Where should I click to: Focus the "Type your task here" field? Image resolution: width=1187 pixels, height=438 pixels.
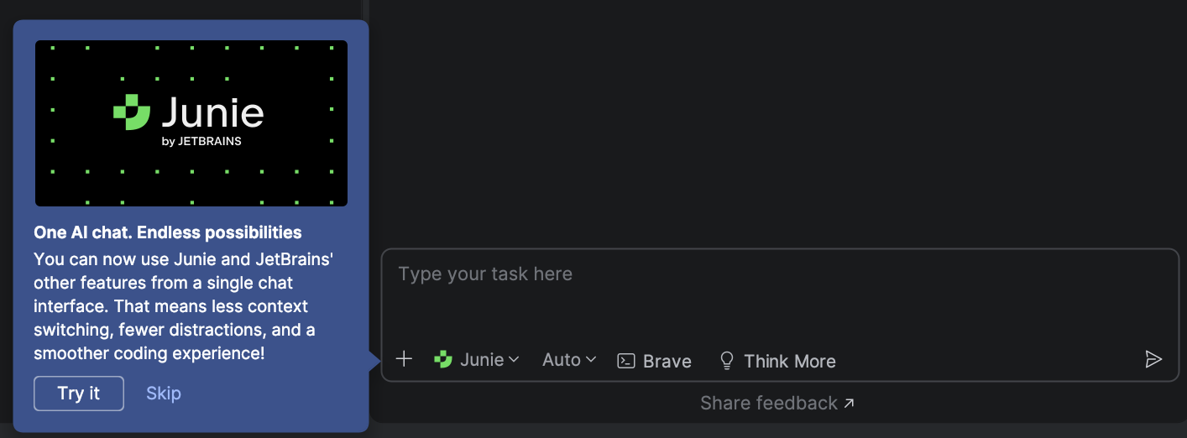tap(779, 294)
